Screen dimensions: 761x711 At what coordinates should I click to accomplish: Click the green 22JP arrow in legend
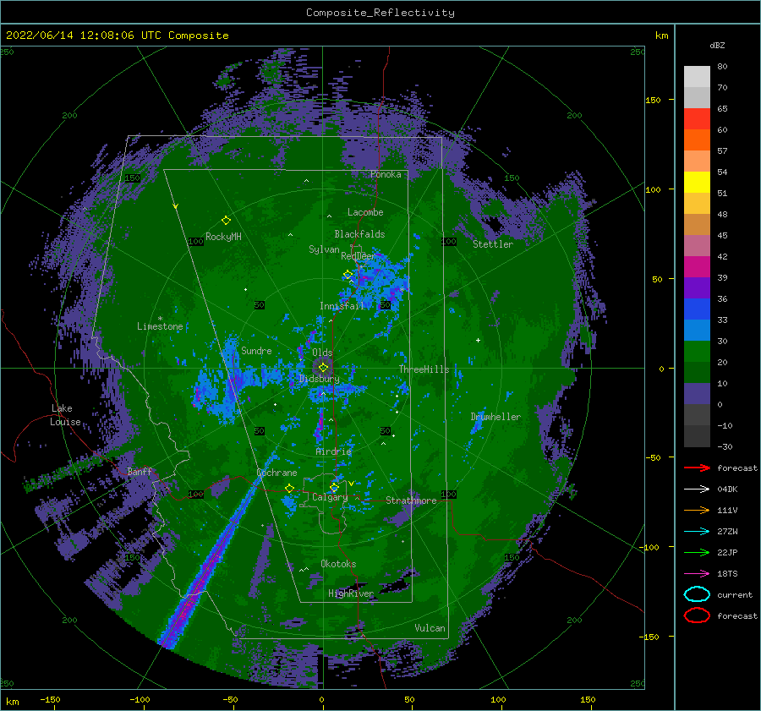click(697, 552)
